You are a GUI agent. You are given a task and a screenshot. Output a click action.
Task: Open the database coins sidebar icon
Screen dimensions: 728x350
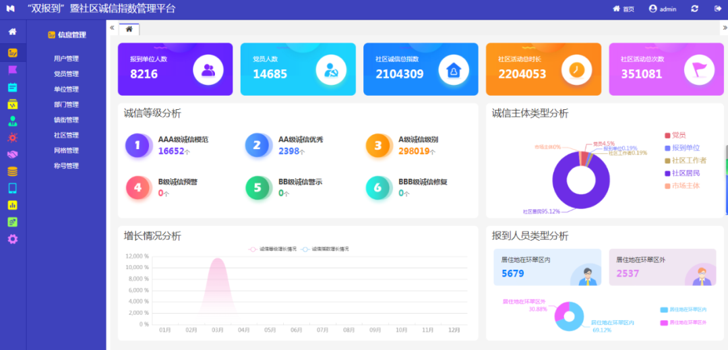[12, 171]
